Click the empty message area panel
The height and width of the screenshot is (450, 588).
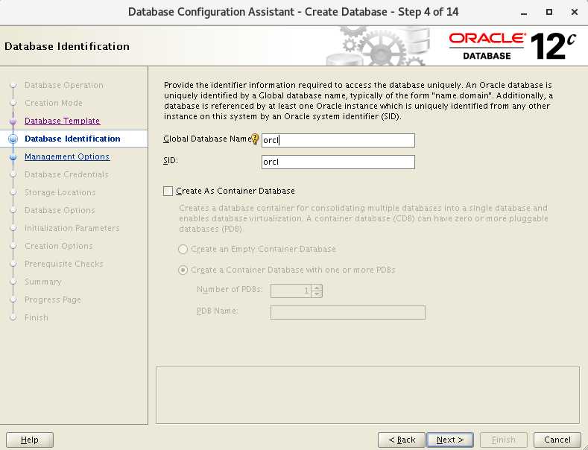point(367,396)
